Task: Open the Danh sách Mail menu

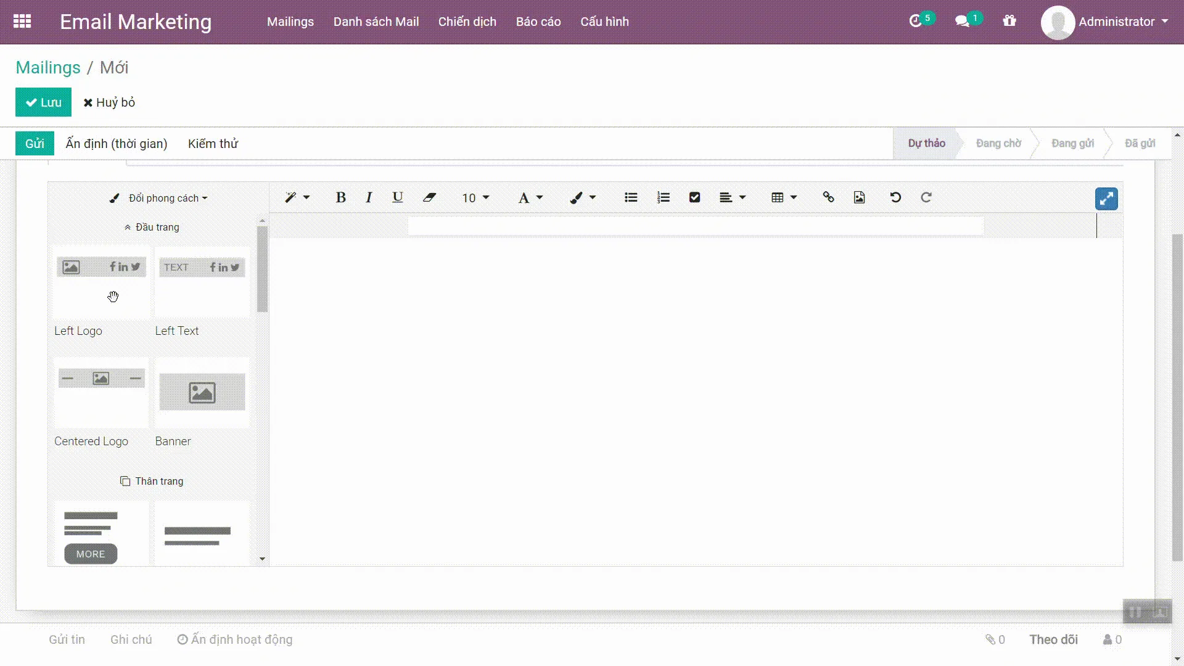Action: pyautogui.click(x=376, y=22)
